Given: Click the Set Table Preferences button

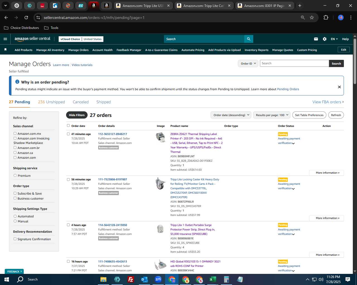Looking at the screenshot, I should click(309, 115).
